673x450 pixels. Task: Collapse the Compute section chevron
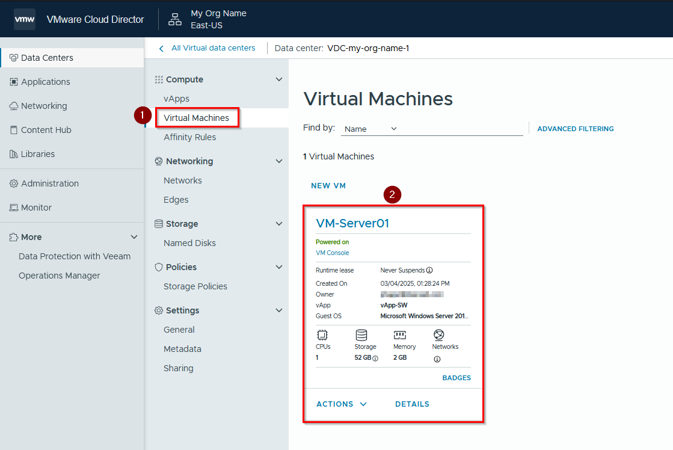click(x=279, y=79)
